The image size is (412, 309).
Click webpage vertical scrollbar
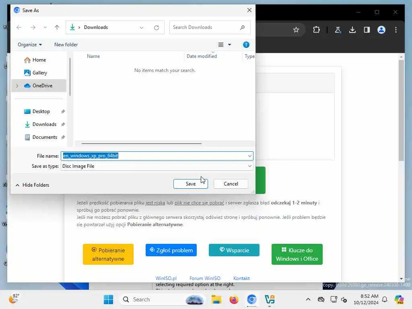tap(401, 110)
